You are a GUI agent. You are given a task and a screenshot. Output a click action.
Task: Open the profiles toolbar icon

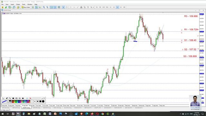coord(14,7)
